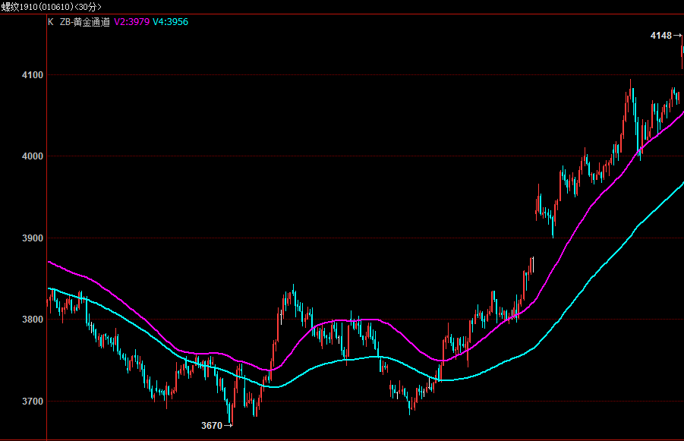
Task: Click the 3800 price axis label
Action: point(33,320)
